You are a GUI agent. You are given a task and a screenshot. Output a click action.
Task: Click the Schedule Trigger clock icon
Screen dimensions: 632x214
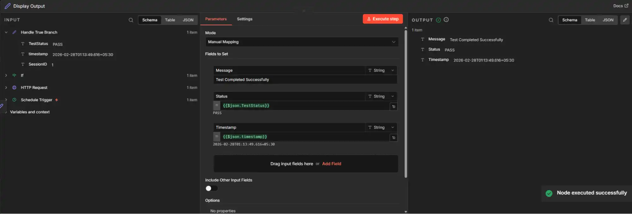pos(14,100)
